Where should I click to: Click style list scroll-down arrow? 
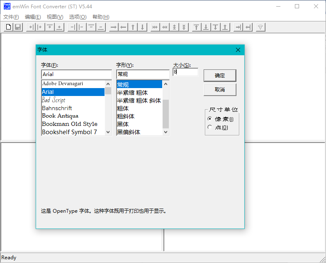coord(166,132)
